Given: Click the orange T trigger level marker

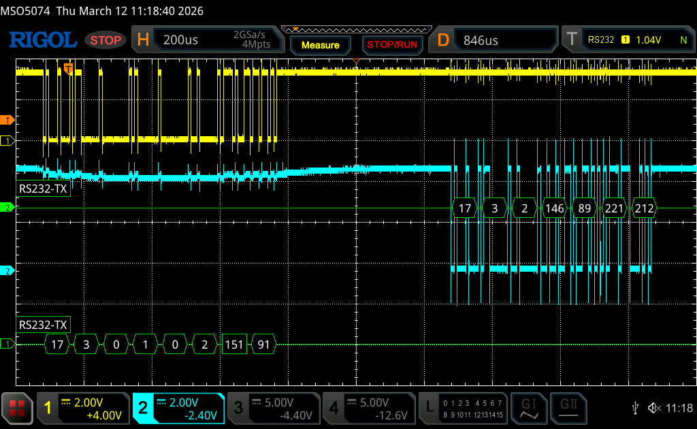Looking at the screenshot, I should pyautogui.click(x=7, y=120).
